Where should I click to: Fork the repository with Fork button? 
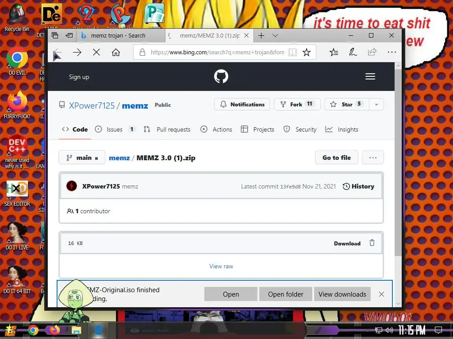click(297, 104)
